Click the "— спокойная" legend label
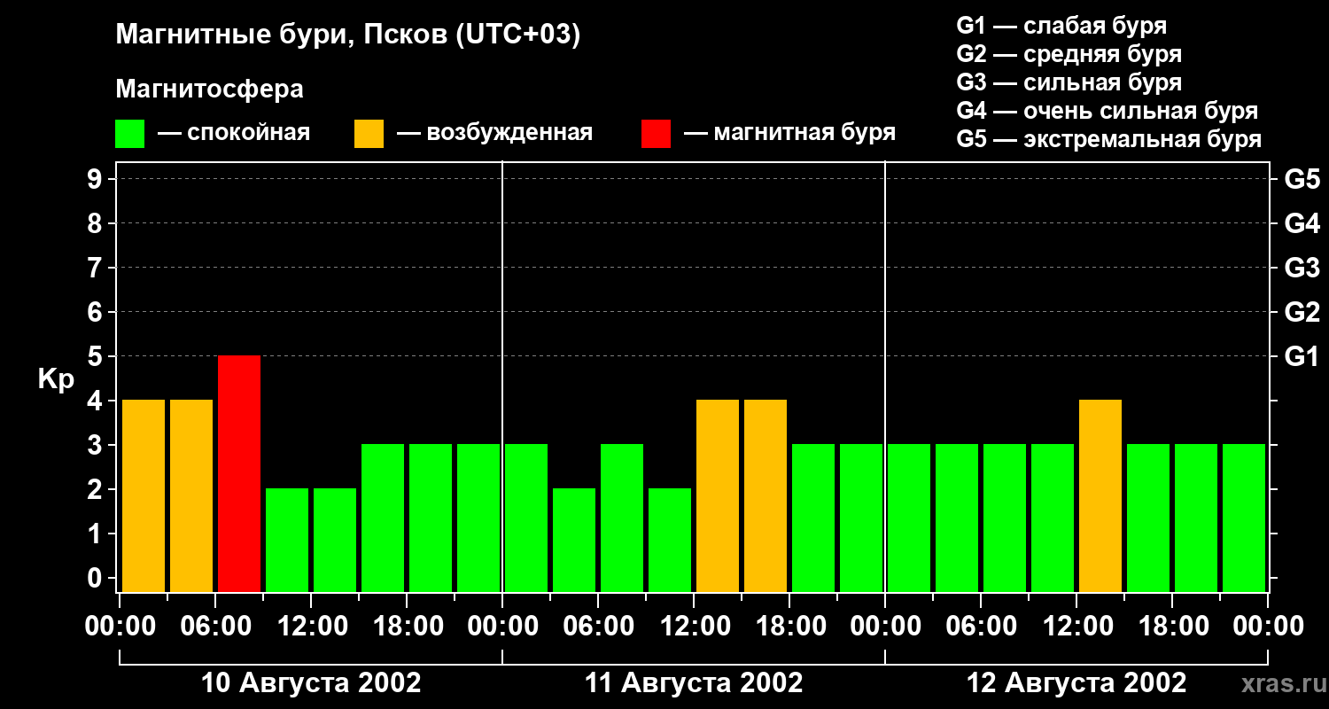This screenshot has height=709, width=1329. (x=234, y=133)
